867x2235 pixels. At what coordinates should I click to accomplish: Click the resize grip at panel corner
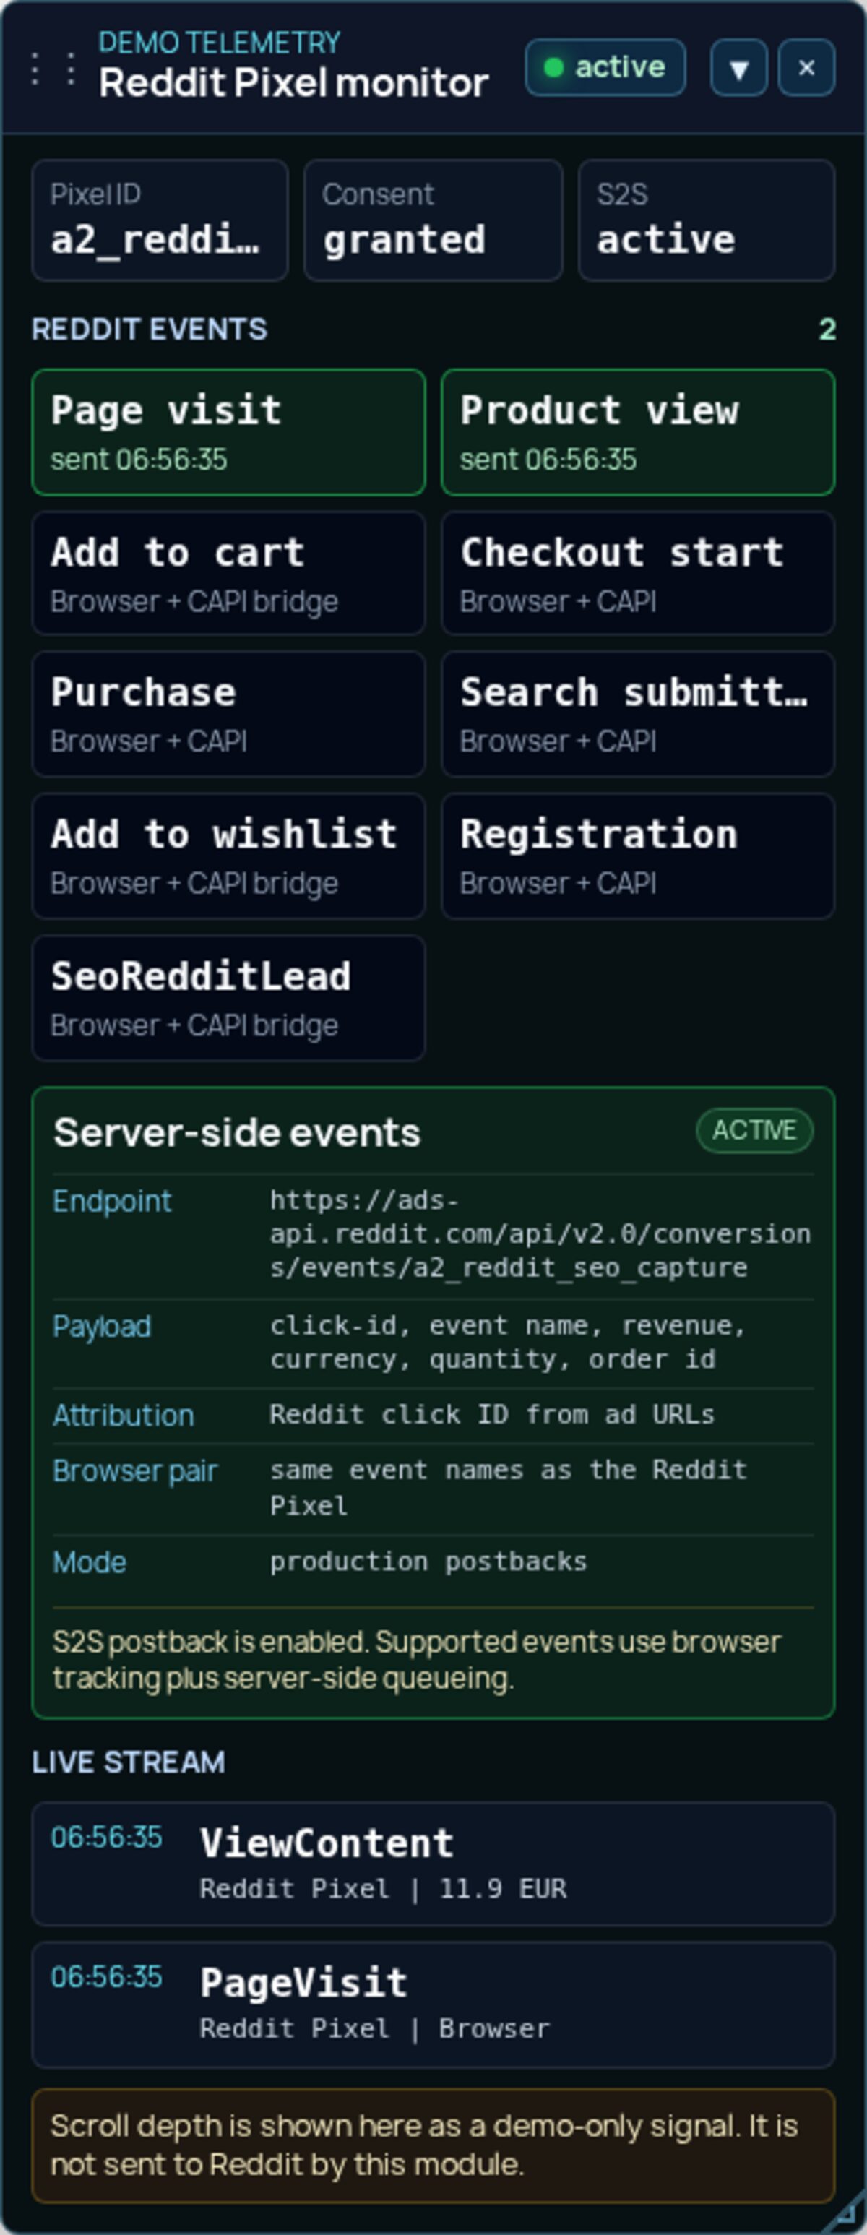[845, 2214]
